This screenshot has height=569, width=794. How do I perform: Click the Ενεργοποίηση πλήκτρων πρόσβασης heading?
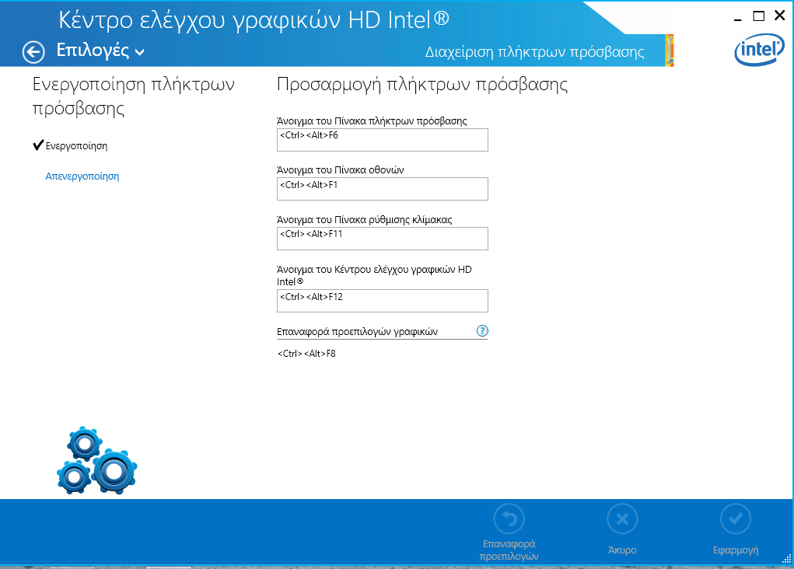pyautogui.click(x=134, y=96)
